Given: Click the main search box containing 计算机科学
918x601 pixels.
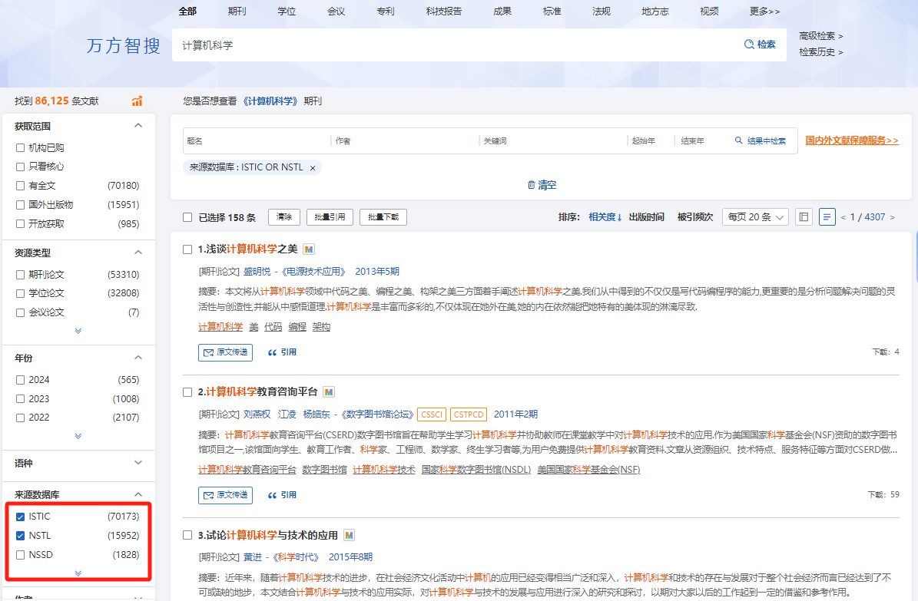Looking at the screenshot, I should tap(456, 45).
